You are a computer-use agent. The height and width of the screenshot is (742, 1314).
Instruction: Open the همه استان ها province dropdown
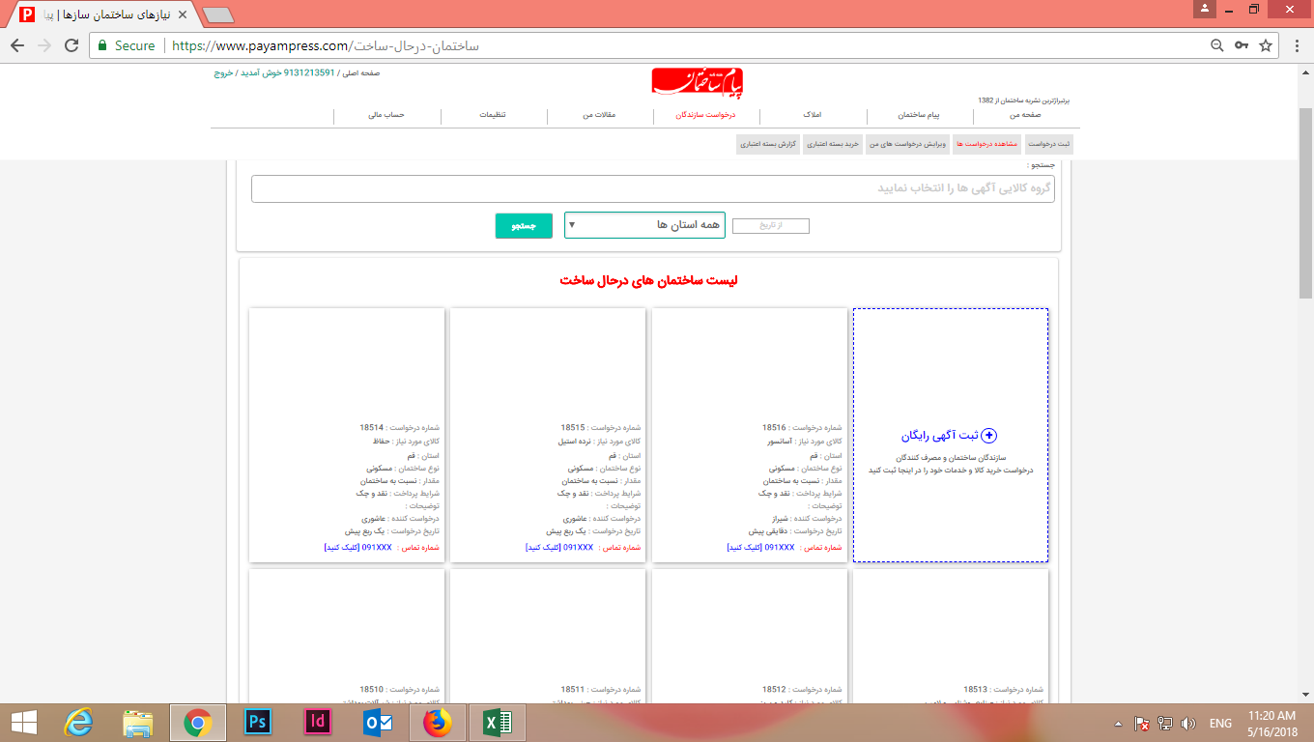(x=644, y=224)
